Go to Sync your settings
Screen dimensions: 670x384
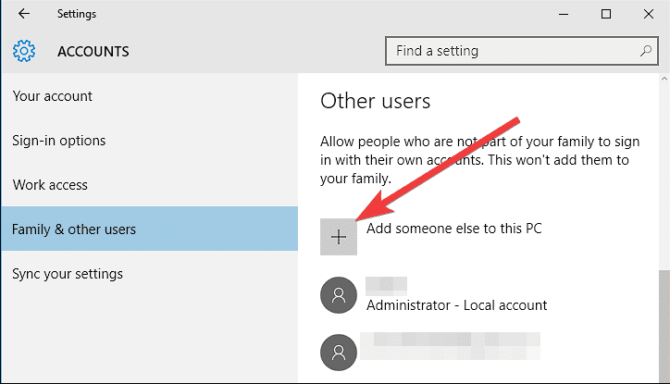point(68,274)
